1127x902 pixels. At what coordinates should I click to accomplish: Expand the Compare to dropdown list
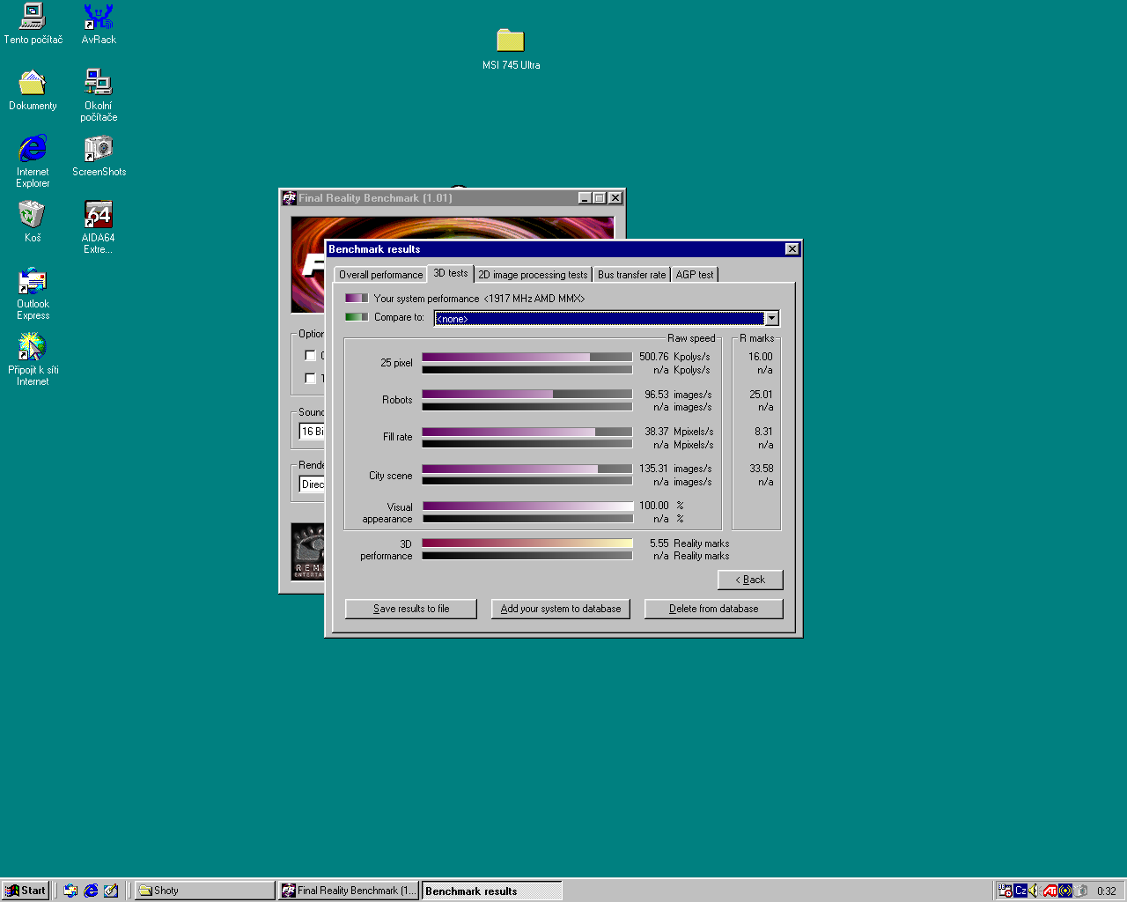tap(771, 319)
